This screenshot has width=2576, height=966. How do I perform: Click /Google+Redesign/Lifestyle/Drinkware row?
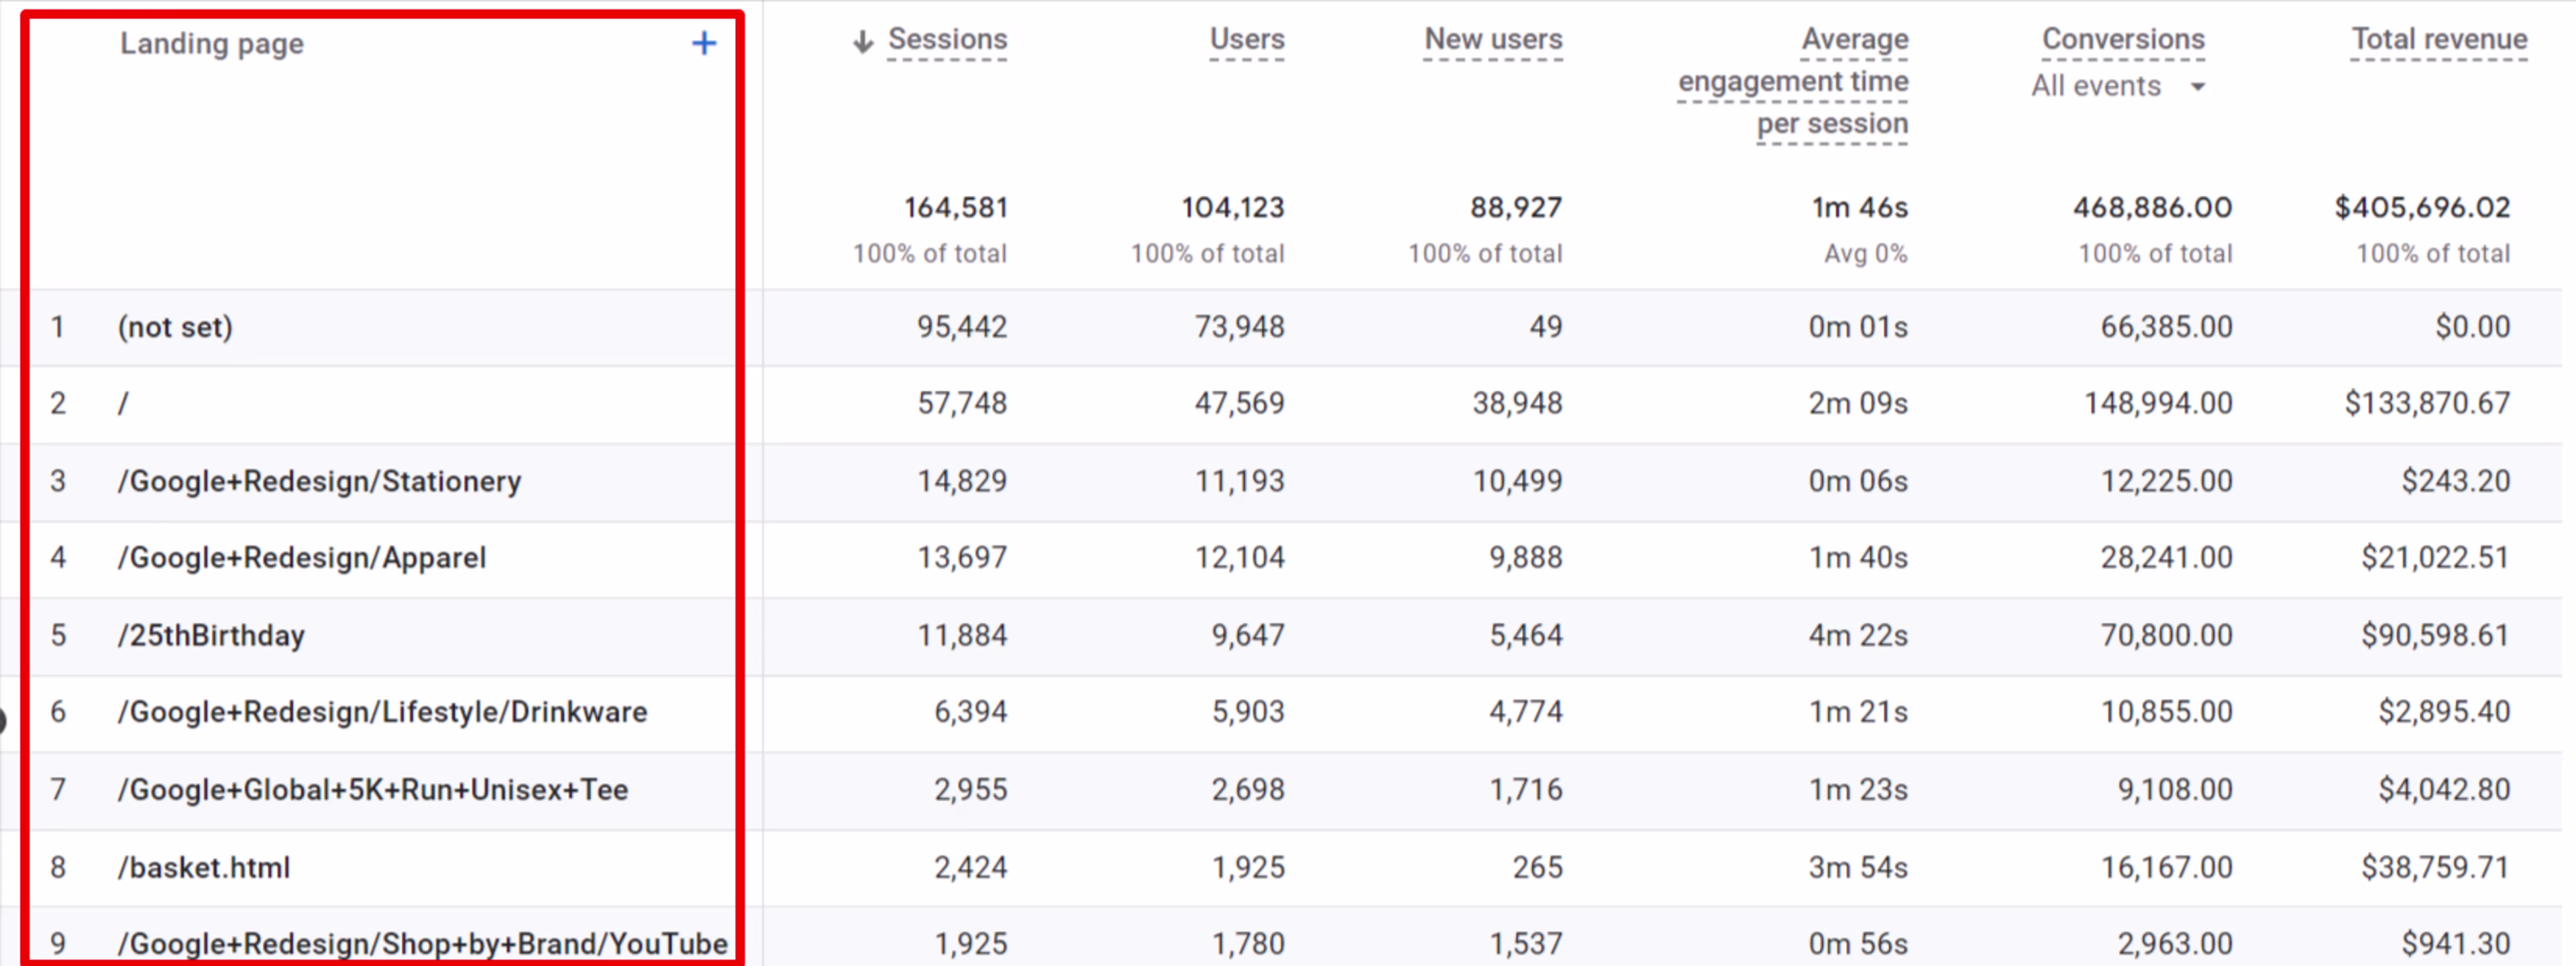click(x=382, y=712)
